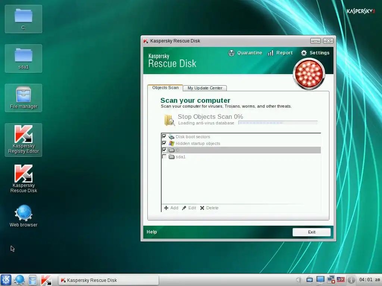Launch Kaspersky Rescue Disk desktop icon
382x286 pixels.
24,179
